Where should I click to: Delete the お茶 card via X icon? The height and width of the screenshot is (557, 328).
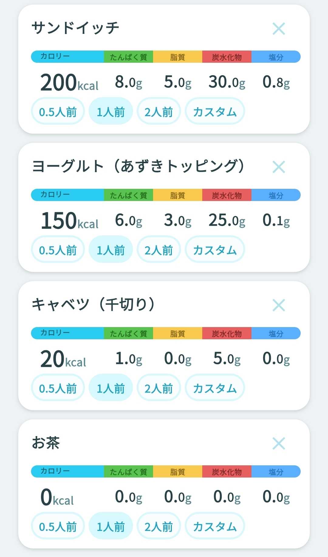pyautogui.click(x=278, y=443)
